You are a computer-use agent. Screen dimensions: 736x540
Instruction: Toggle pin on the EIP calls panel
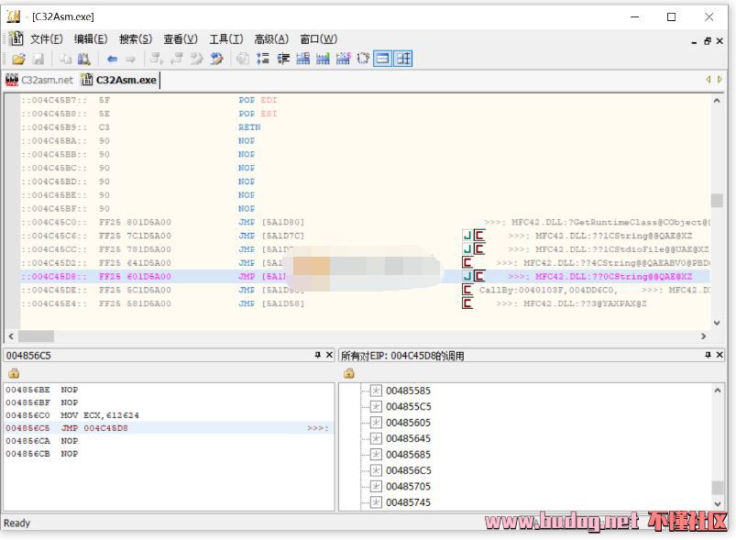pyautogui.click(x=708, y=355)
